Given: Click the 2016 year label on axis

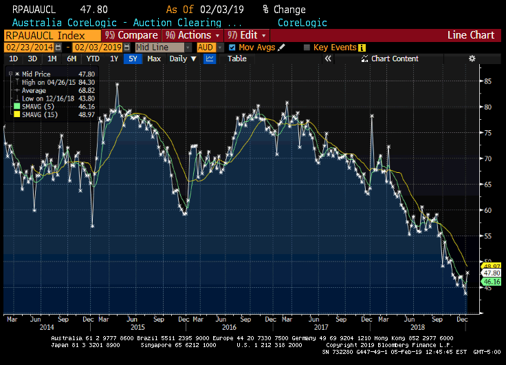Looking at the screenshot, I should coord(229,327).
